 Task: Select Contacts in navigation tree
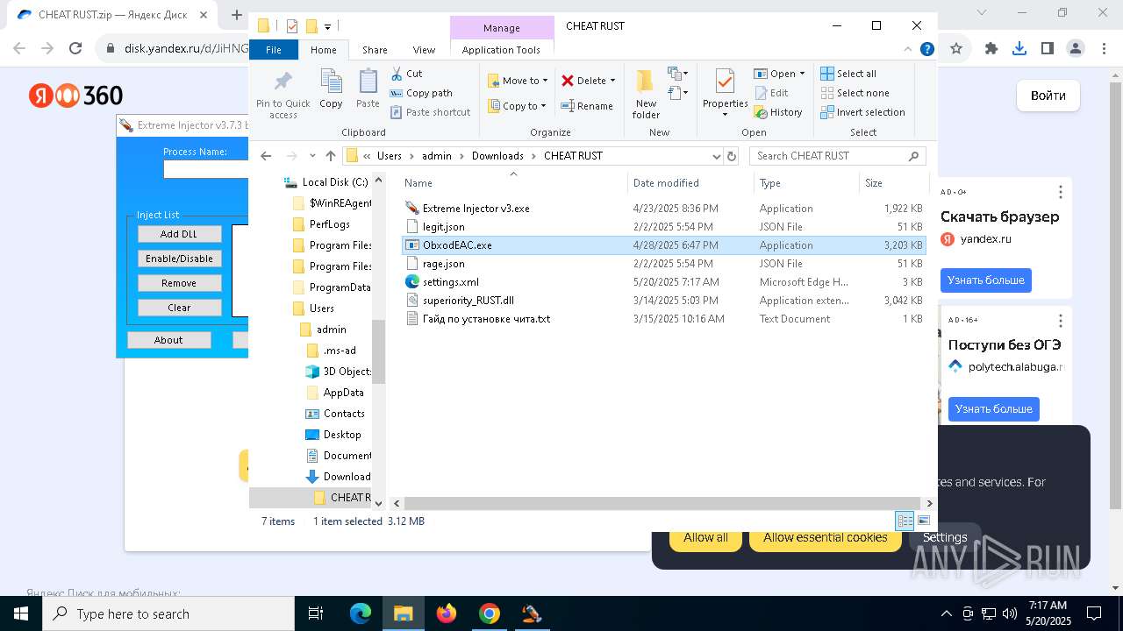[x=343, y=414]
